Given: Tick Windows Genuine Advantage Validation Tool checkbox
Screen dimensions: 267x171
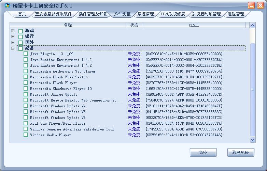Looking at the screenshot, I should click(26, 129).
